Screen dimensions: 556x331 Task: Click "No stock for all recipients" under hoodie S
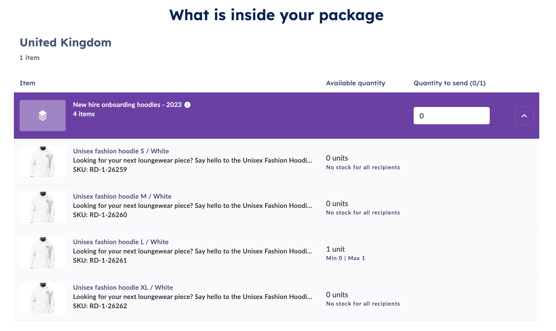tap(363, 167)
